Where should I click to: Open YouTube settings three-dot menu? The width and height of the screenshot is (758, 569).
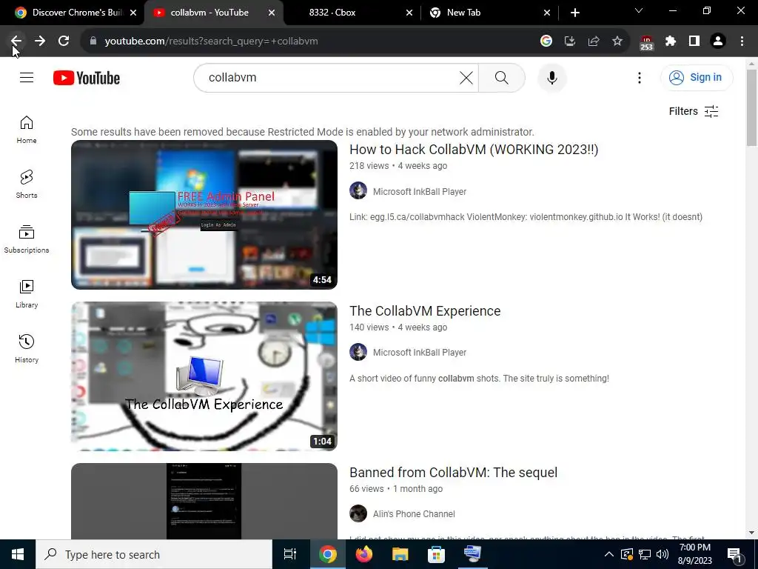(639, 77)
